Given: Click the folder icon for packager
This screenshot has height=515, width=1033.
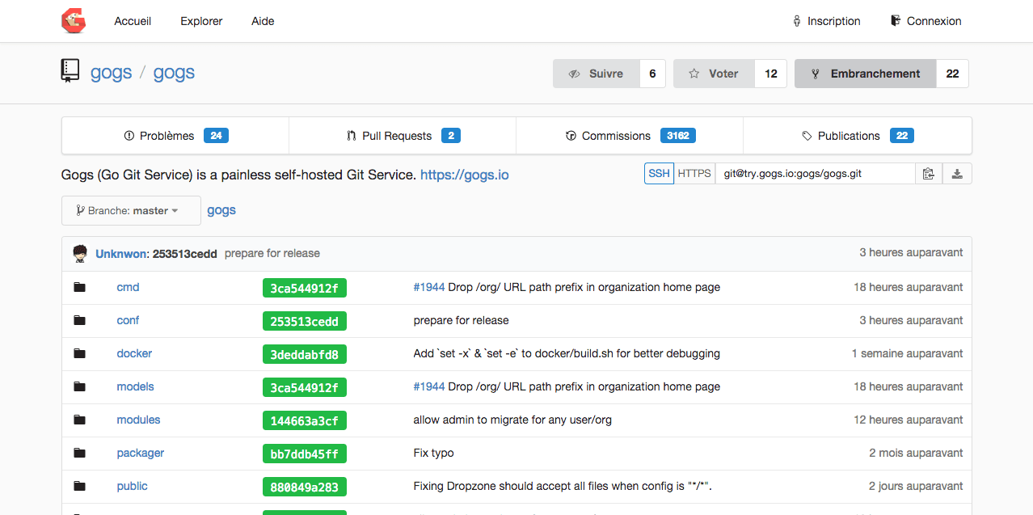Looking at the screenshot, I should pyautogui.click(x=79, y=453).
